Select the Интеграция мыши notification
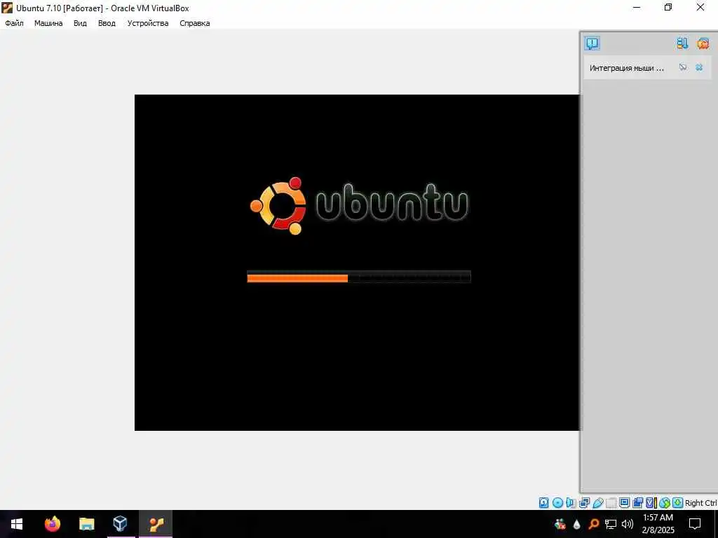718x538 pixels. (647, 68)
